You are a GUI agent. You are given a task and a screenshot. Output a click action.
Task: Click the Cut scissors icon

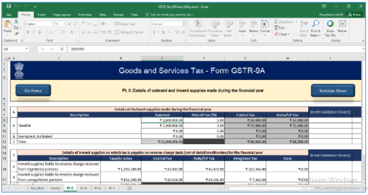point(16,22)
